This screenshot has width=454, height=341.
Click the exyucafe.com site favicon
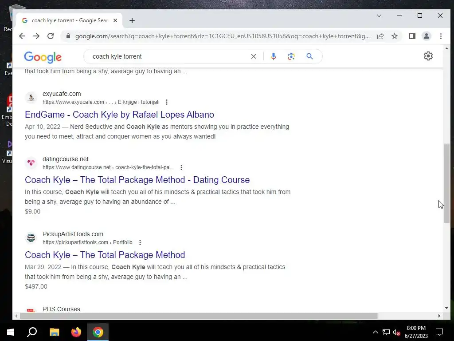[31, 98]
